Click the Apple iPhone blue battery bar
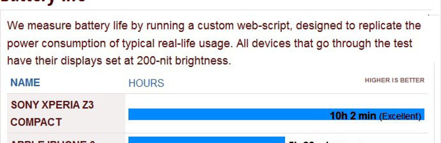The image size is (441, 143). [207, 140]
